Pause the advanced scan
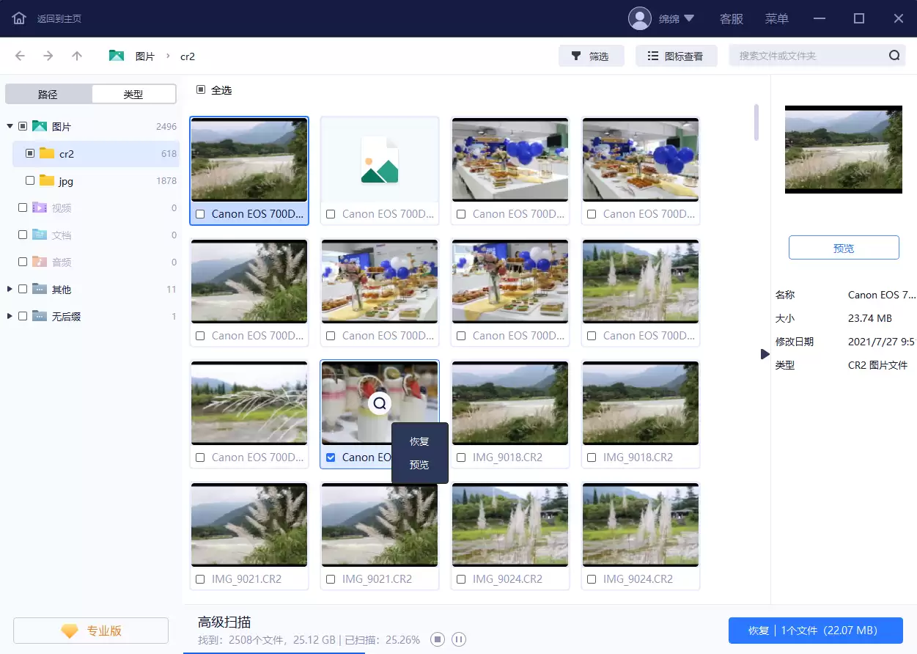Image resolution: width=917 pixels, height=654 pixels. click(x=459, y=639)
